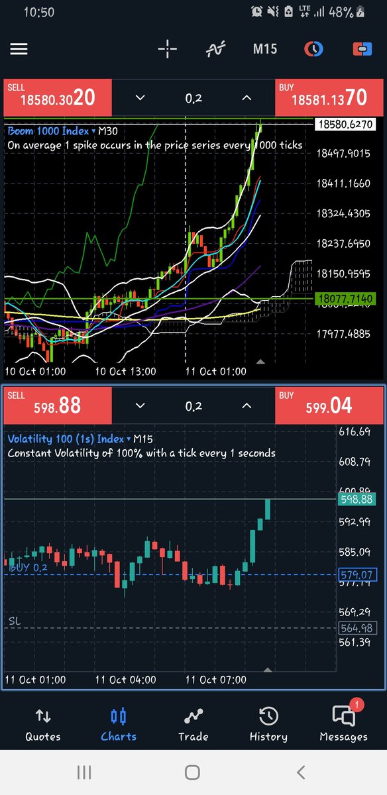Screen dimensions: 387x795
Task: Change the M15 timeframe selector
Action: (265, 49)
